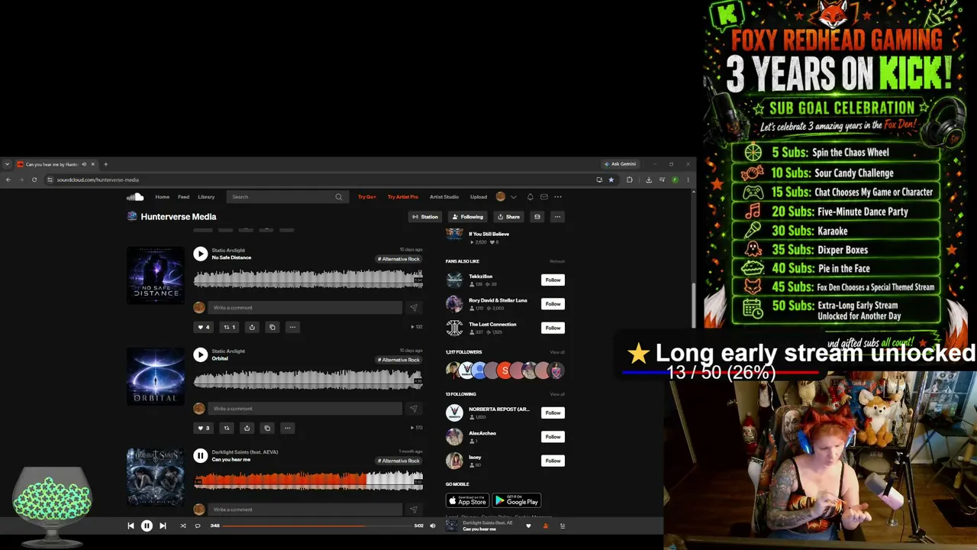This screenshot has height=550, width=977.
Task: Open Artist Studio
Action: point(444,197)
